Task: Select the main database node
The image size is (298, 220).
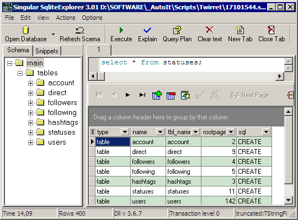Action: click(35, 63)
